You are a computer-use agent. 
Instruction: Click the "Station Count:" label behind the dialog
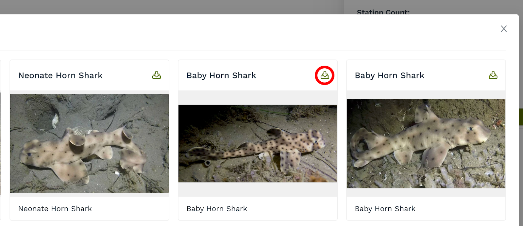coord(383,12)
